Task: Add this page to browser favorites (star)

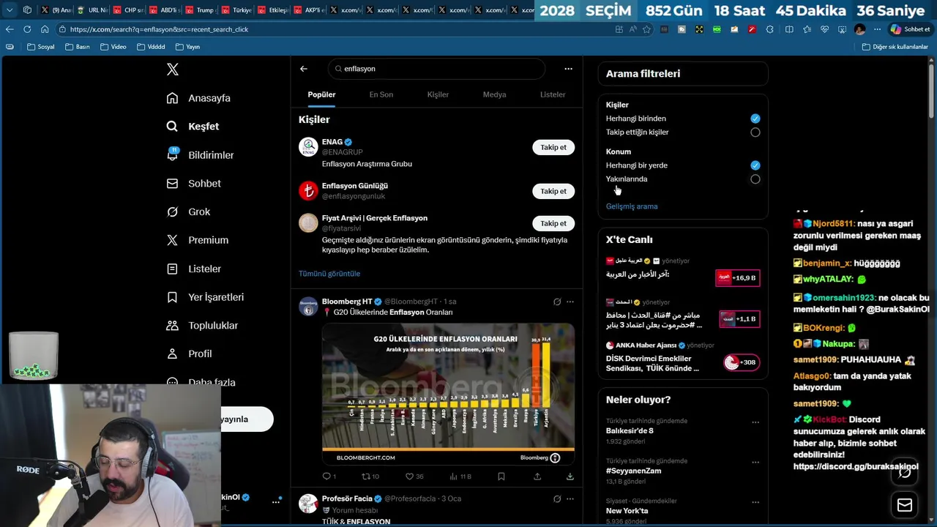Action: [646, 29]
